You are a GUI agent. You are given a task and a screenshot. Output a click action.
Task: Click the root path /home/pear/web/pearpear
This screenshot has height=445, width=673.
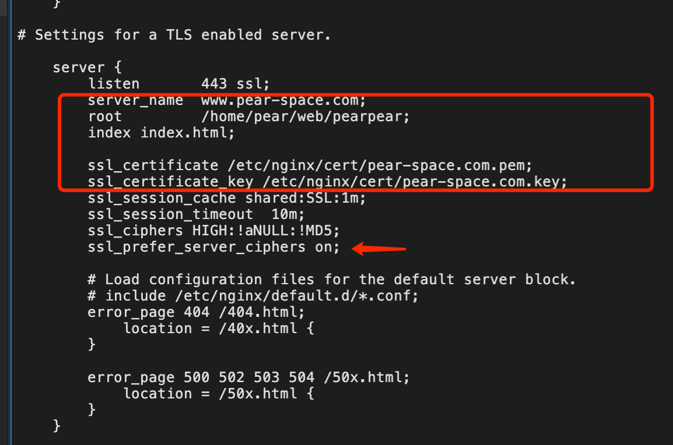click(x=305, y=116)
